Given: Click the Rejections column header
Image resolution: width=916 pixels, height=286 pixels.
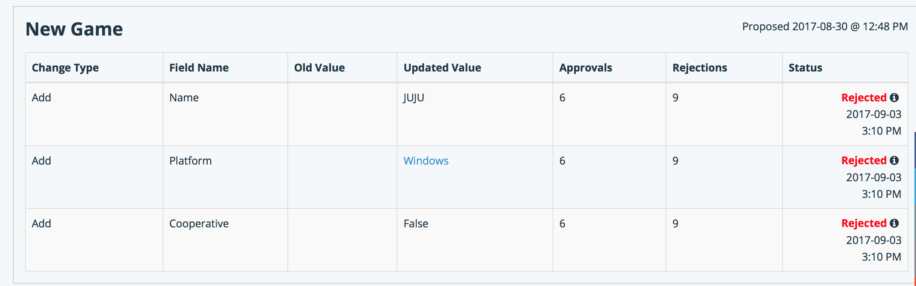Looking at the screenshot, I should [x=700, y=68].
